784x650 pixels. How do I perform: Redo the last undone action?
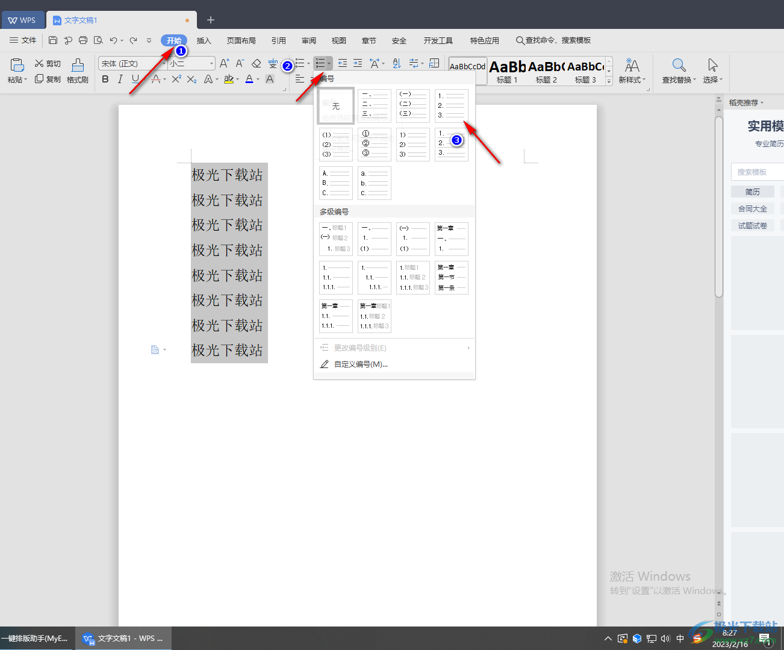[133, 40]
